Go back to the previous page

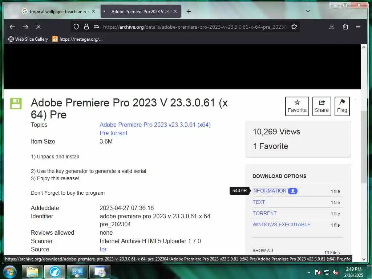(x=12, y=27)
